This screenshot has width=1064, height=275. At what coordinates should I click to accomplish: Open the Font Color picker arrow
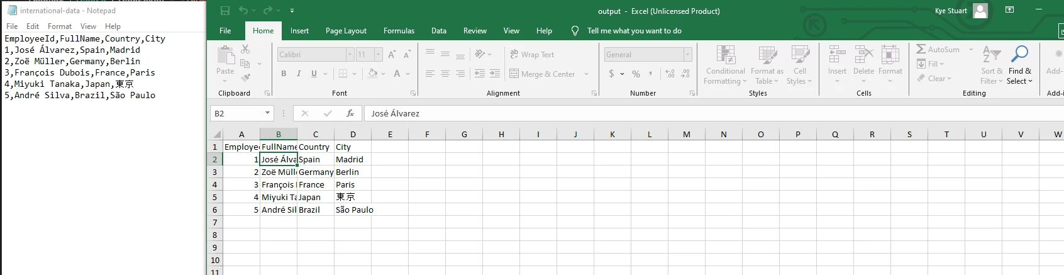tap(407, 74)
